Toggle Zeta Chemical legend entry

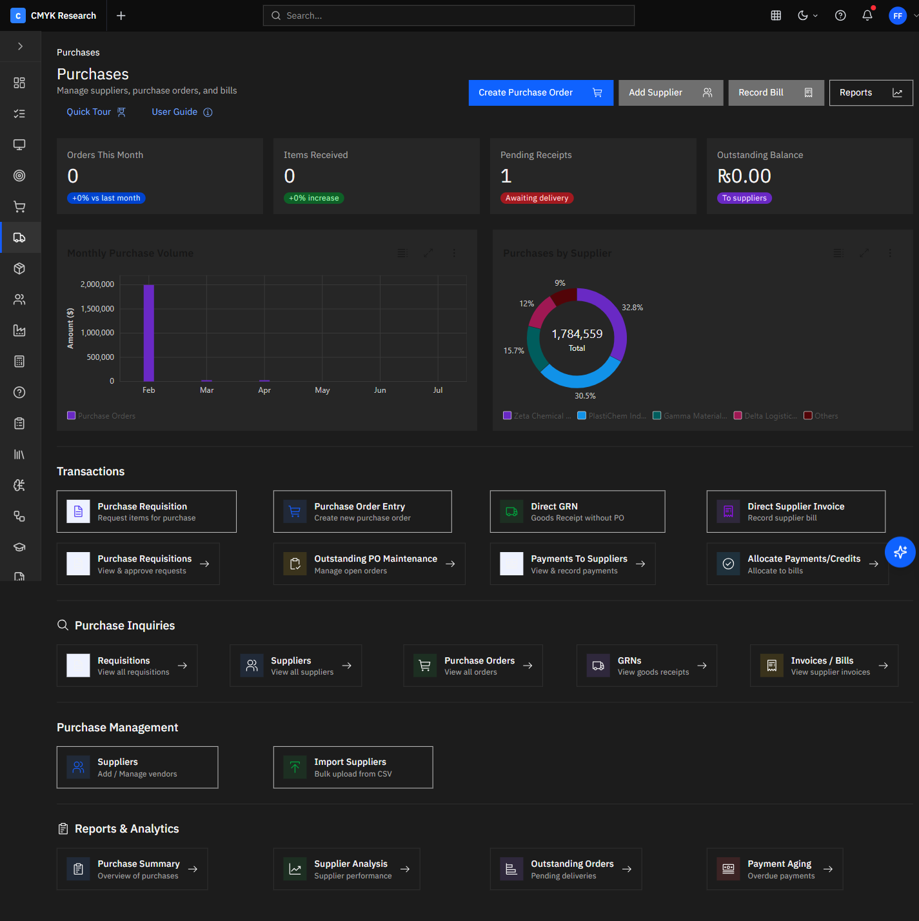coord(537,416)
